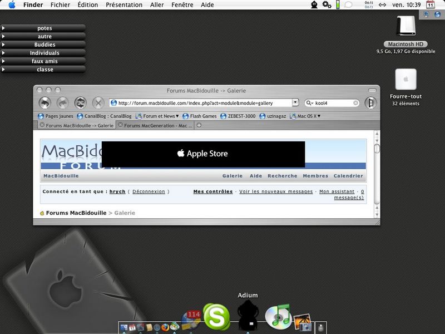Open a new tab with the plus button
Viewport: 445px width, 334px height.
(x=199, y=125)
